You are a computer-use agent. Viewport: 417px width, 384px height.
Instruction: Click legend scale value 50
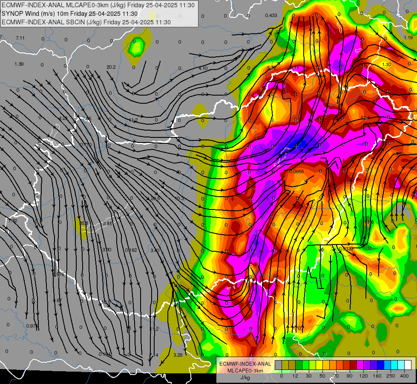(322, 376)
